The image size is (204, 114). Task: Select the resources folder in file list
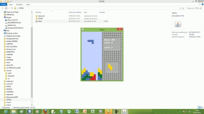click(41, 16)
